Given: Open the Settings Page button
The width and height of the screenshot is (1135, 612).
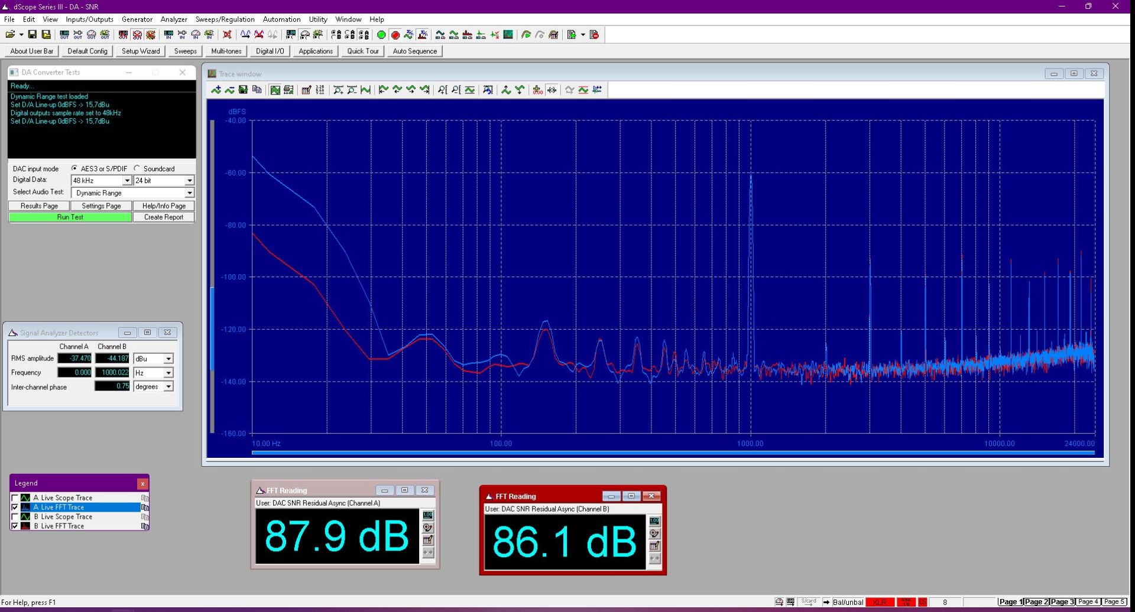Looking at the screenshot, I should (101, 206).
